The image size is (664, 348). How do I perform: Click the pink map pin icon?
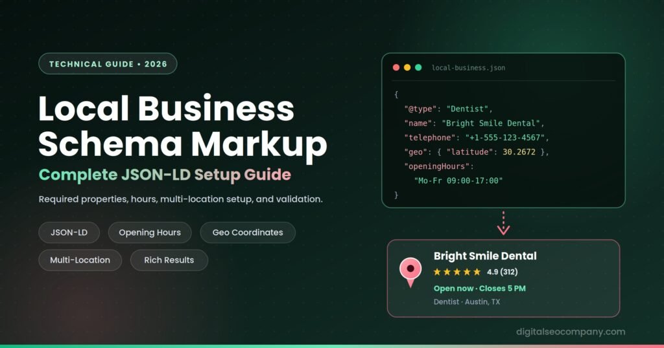410,272
